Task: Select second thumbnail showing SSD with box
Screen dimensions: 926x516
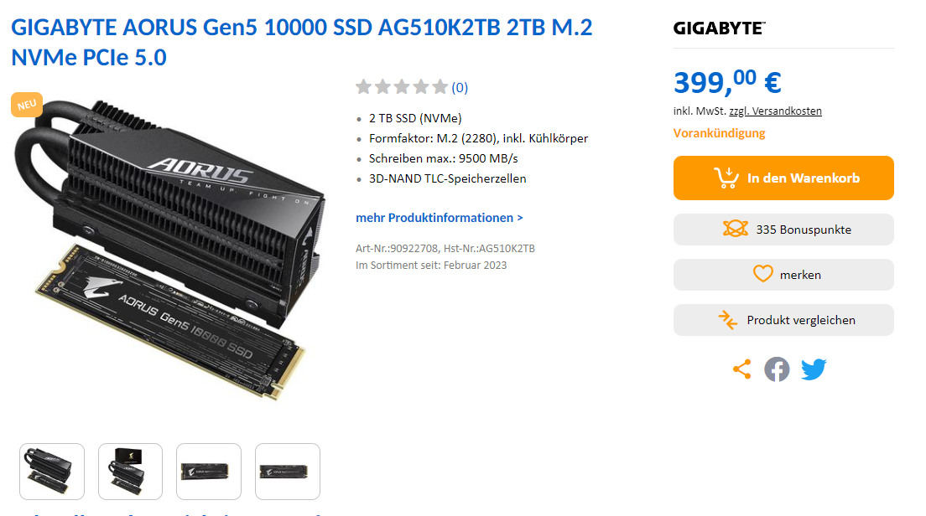Action: click(131, 471)
